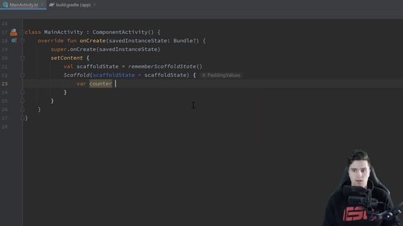Image resolution: width=403 pixels, height=226 pixels.
Task: Click 'MainActivity' in the class declaration
Action: tap(64, 32)
